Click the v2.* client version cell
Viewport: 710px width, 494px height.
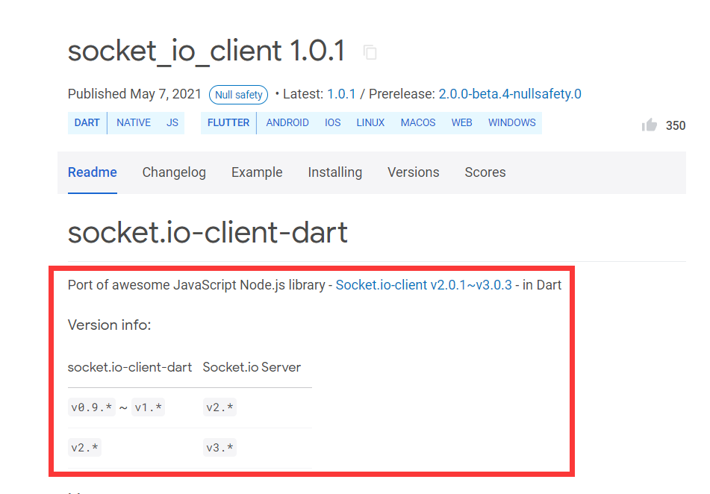pos(84,448)
